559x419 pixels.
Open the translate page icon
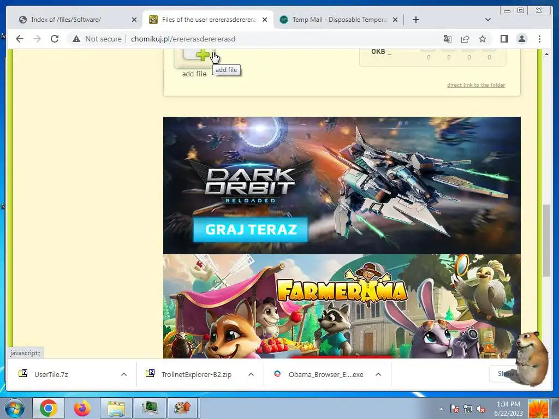tap(448, 39)
